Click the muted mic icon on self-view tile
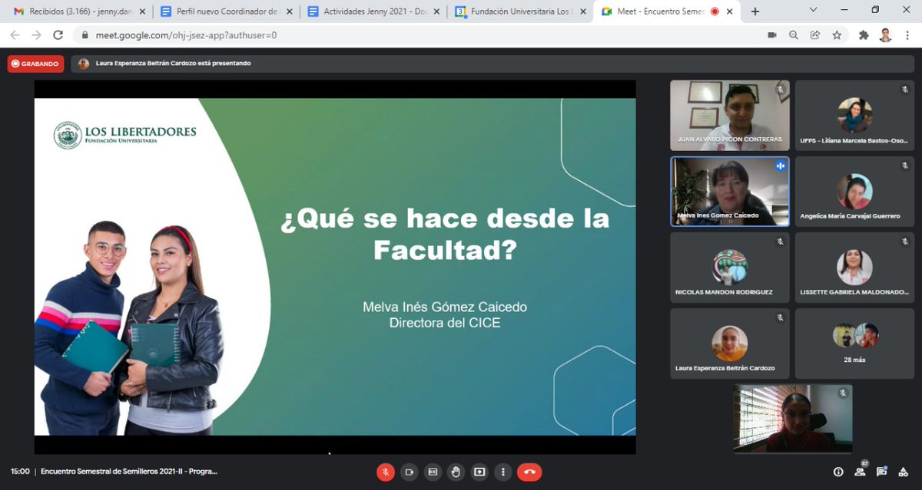The width and height of the screenshot is (922, 490). click(x=843, y=393)
